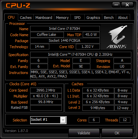138x139 pixels.
Task: Click the Specification text field
Action: (81, 54)
